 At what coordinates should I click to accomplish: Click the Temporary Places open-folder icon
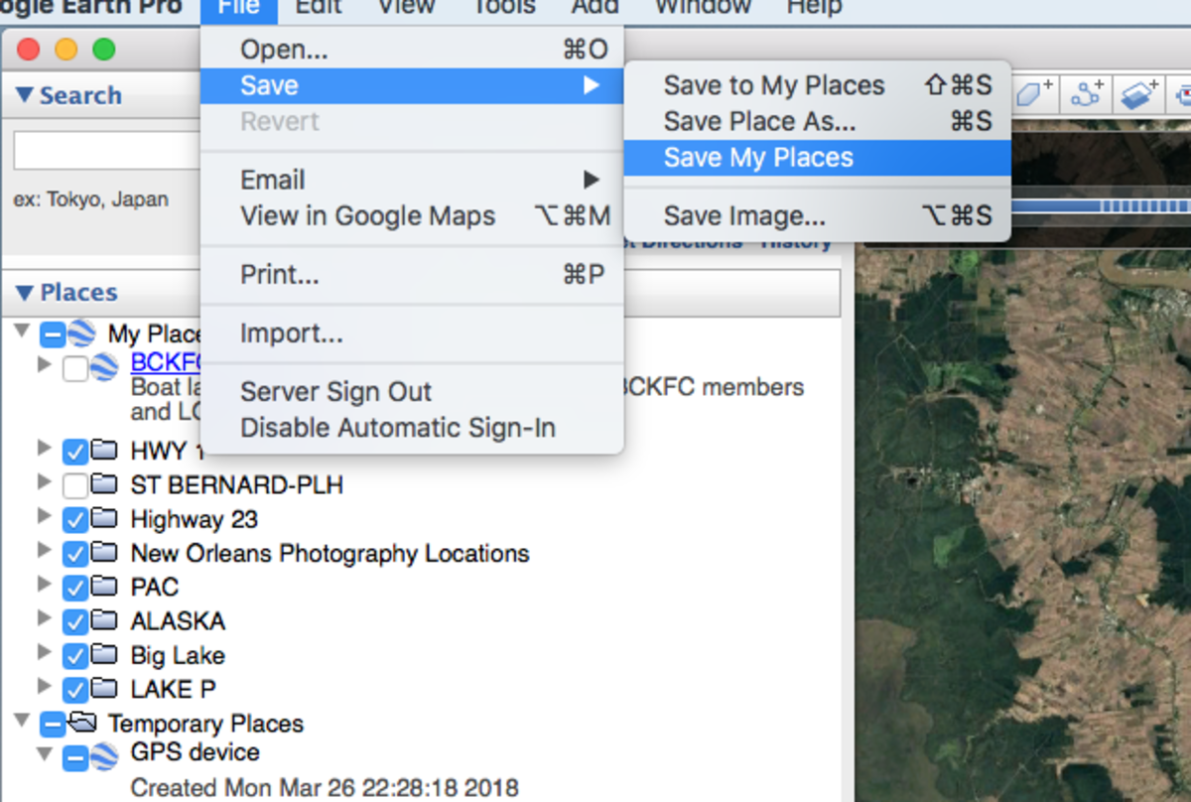click(82, 722)
